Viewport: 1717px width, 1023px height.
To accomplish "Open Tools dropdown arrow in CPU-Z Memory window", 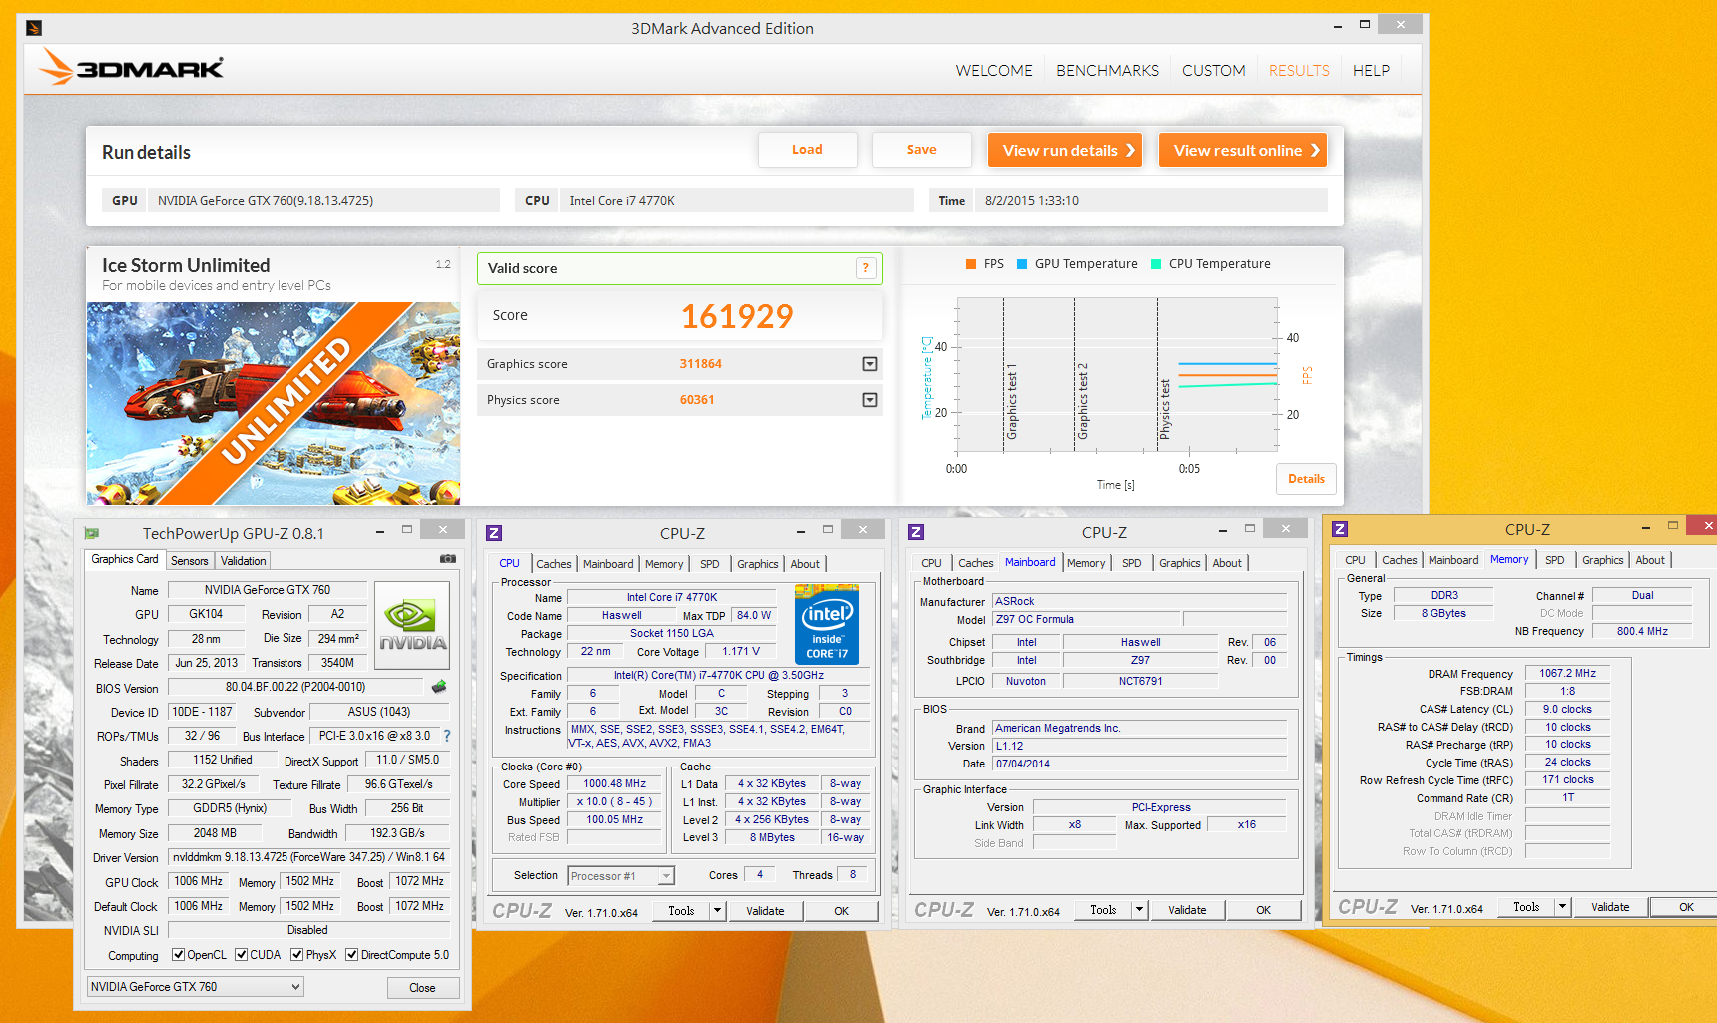I will [x=1563, y=907].
